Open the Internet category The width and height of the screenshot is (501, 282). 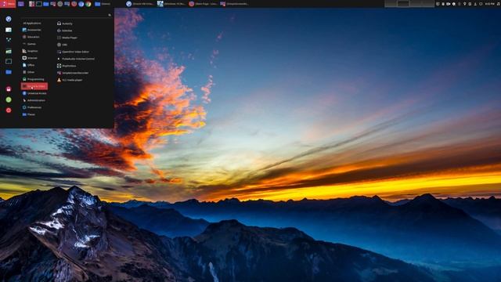pos(30,58)
